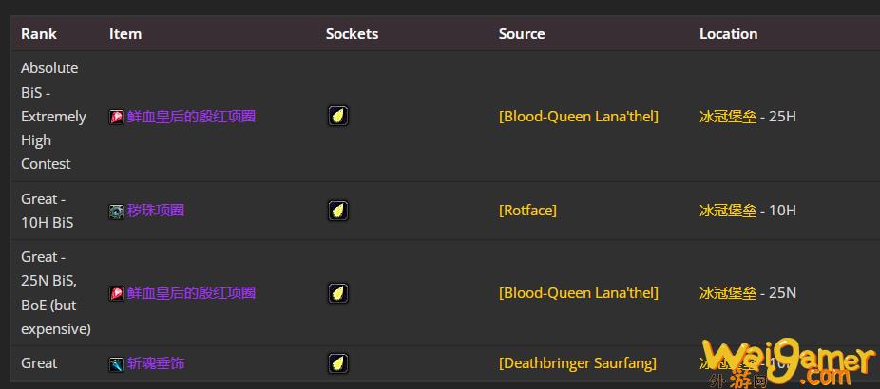Open the 秽珠项圈 item link
880x389 pixels.
[x=156, y=211]
